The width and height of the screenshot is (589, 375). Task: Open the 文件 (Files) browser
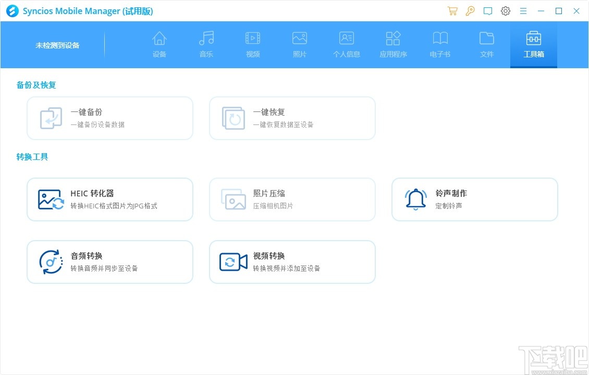pos(486,44)
